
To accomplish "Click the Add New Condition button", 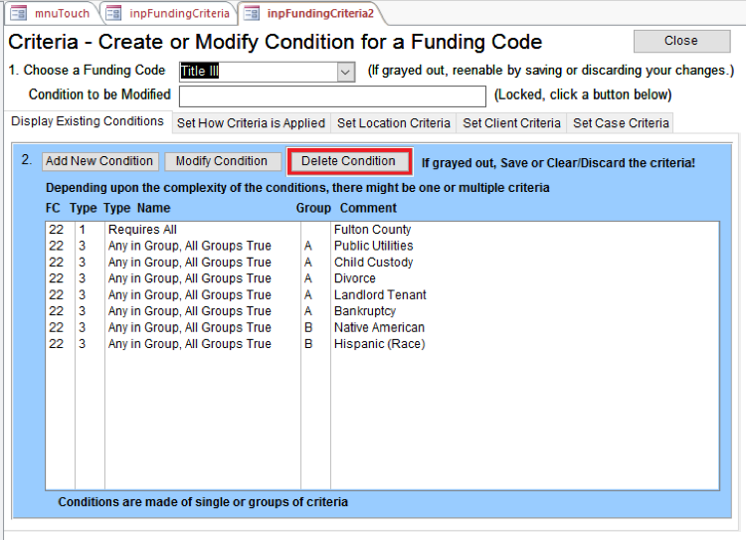I will pos(99,161).
